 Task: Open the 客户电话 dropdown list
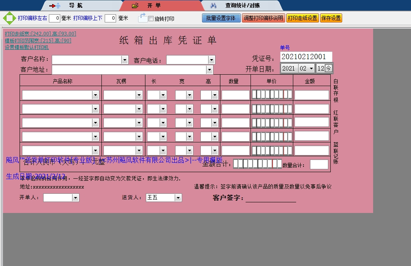click(211, 60)
